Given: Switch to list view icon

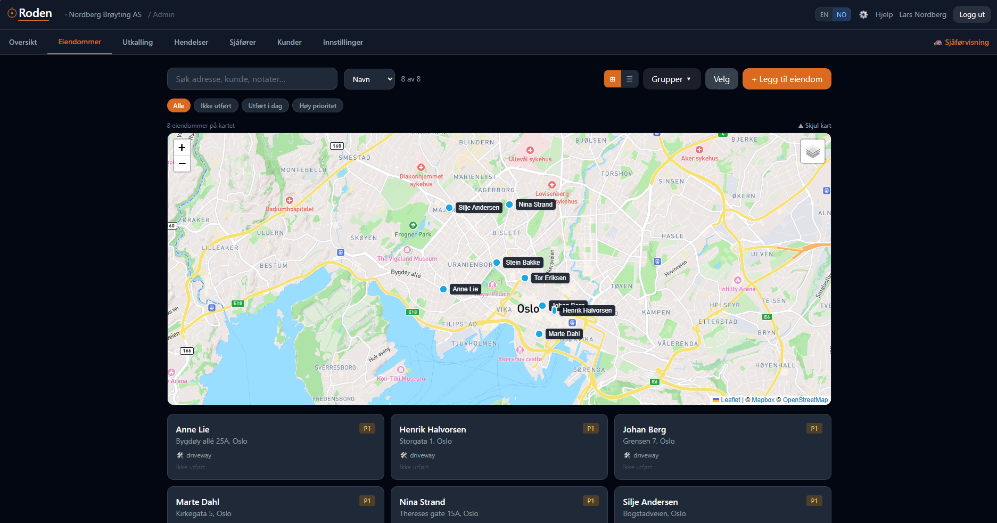Looking at the screenshot, I should click(630, 79).
